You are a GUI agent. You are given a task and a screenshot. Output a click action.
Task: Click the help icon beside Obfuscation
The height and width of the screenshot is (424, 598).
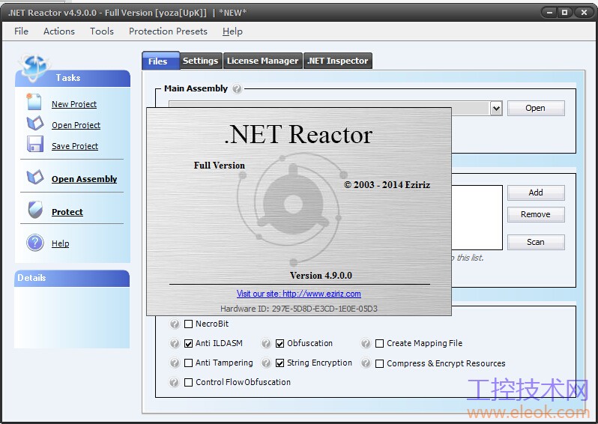266,344
